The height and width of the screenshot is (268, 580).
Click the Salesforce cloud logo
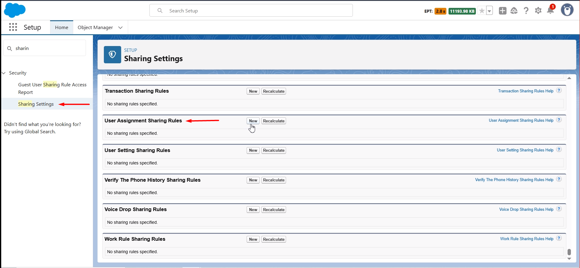click(15, 10)
